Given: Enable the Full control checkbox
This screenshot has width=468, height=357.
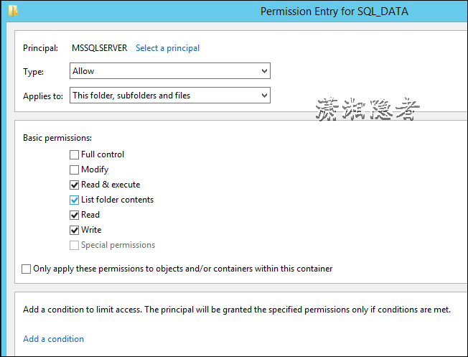Looking at the screenshot, I should (74, 154).
